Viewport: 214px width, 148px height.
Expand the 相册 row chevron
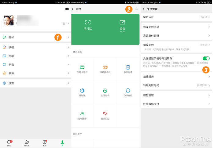(68, 56)
